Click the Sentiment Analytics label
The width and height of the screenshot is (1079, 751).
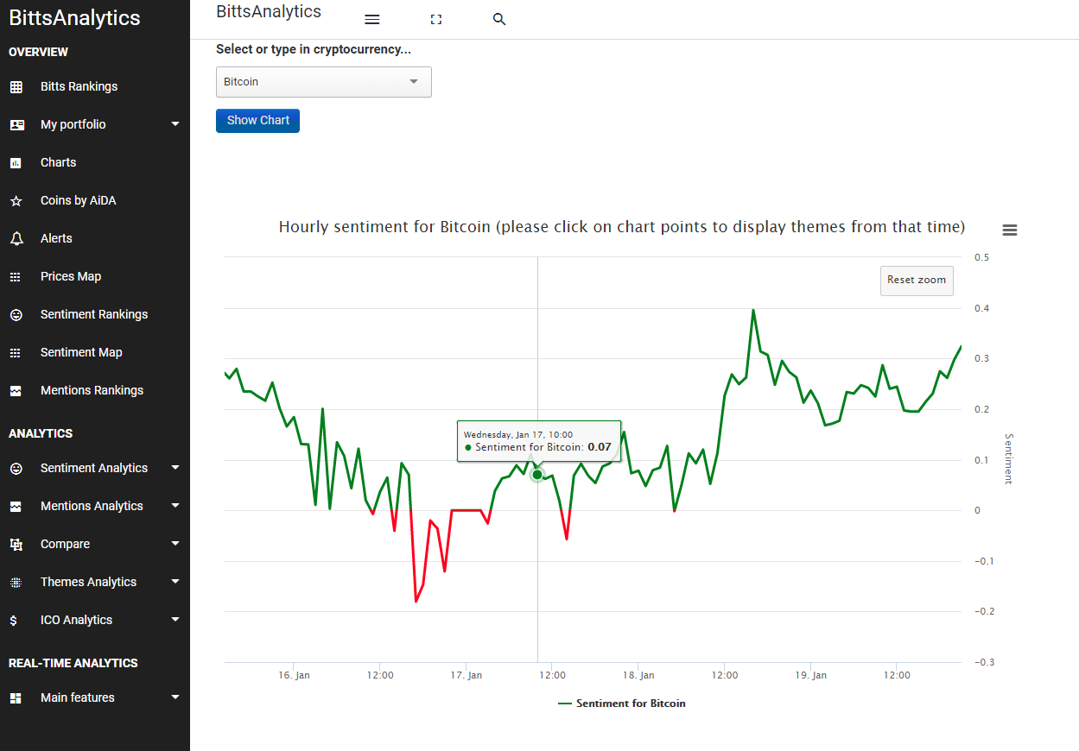[94, 468]
